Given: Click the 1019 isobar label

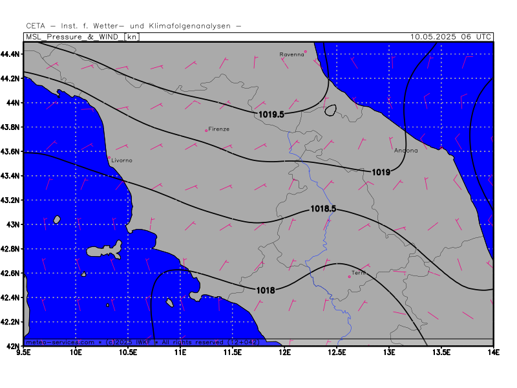Looking at the screenshot, I should coord(381,172).
